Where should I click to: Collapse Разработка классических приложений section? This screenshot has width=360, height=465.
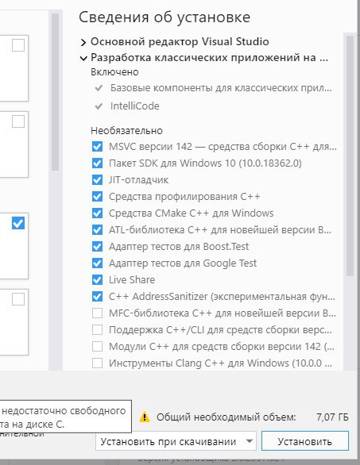(83, 58)
